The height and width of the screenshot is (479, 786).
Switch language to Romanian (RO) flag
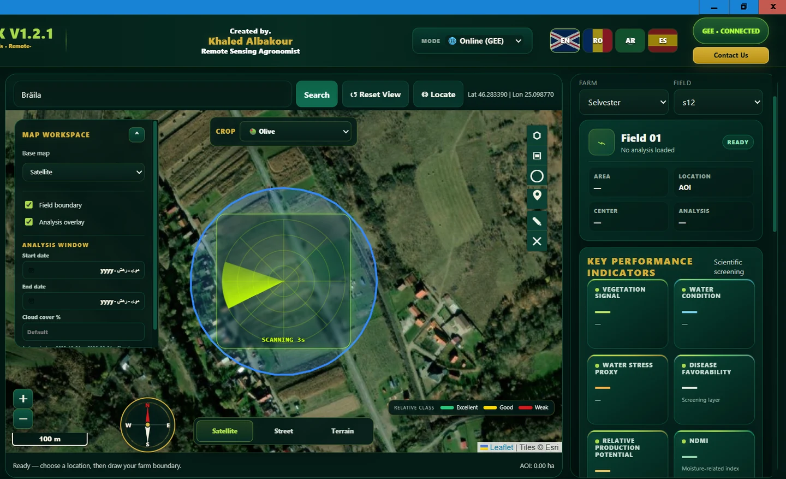[x=598, y=40]
